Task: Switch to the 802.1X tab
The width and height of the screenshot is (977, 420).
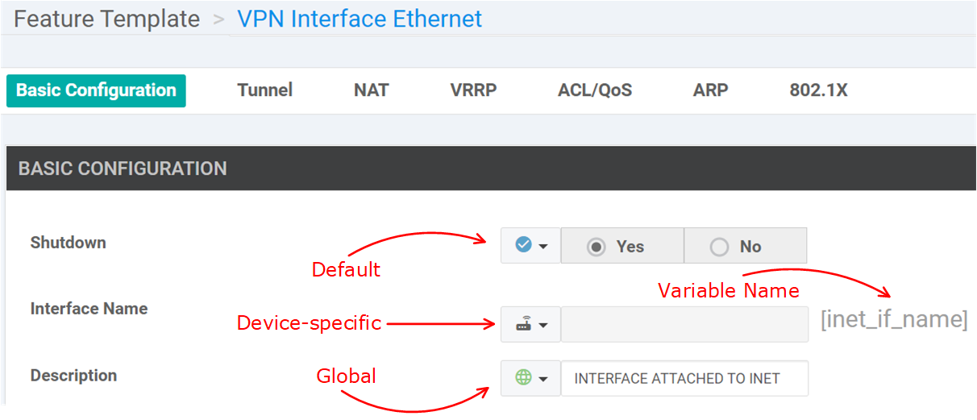Action: click(818, 90)
